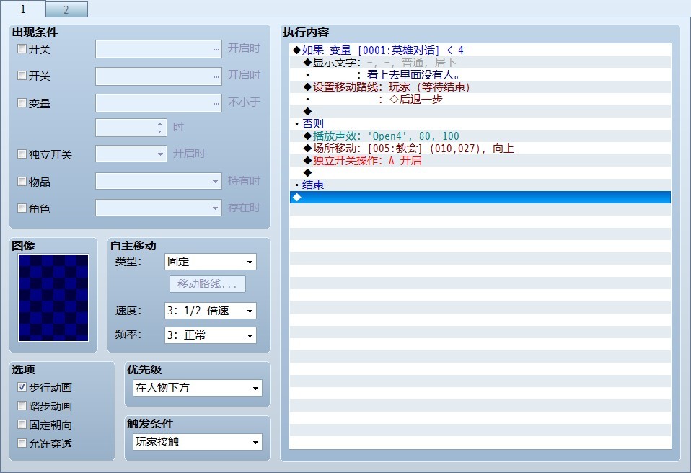Viewport: 691px width, 473px height.
Task: Select event page tab 1
Action: tap(23, 9)
